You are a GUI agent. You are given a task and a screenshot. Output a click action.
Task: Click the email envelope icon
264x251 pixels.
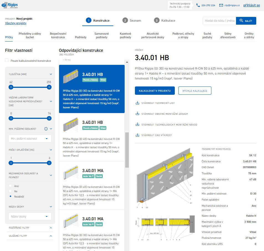(x=221, y=5)
